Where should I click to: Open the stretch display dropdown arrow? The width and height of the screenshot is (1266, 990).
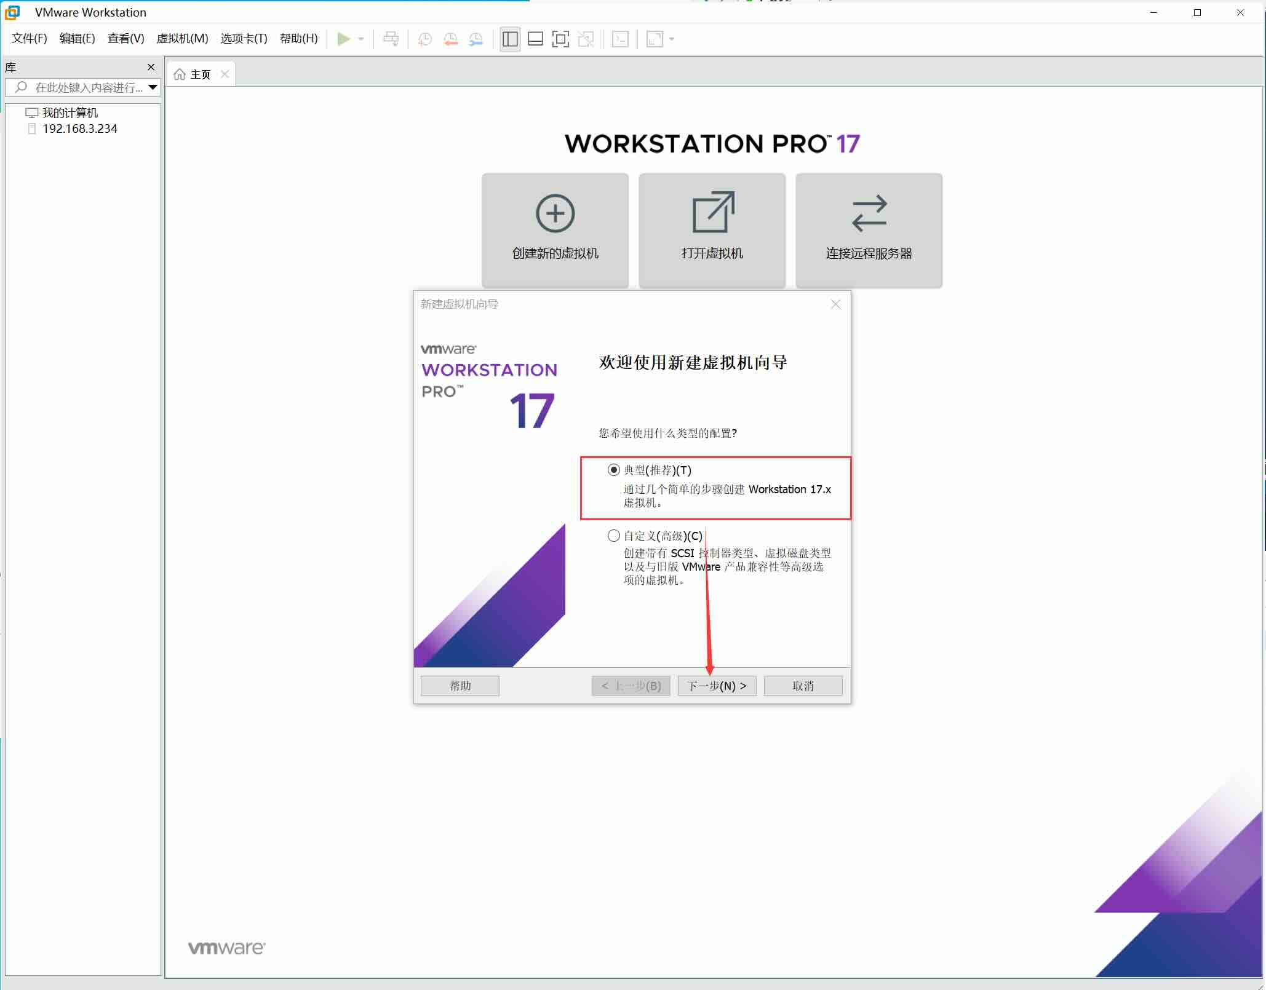(672, 39)
